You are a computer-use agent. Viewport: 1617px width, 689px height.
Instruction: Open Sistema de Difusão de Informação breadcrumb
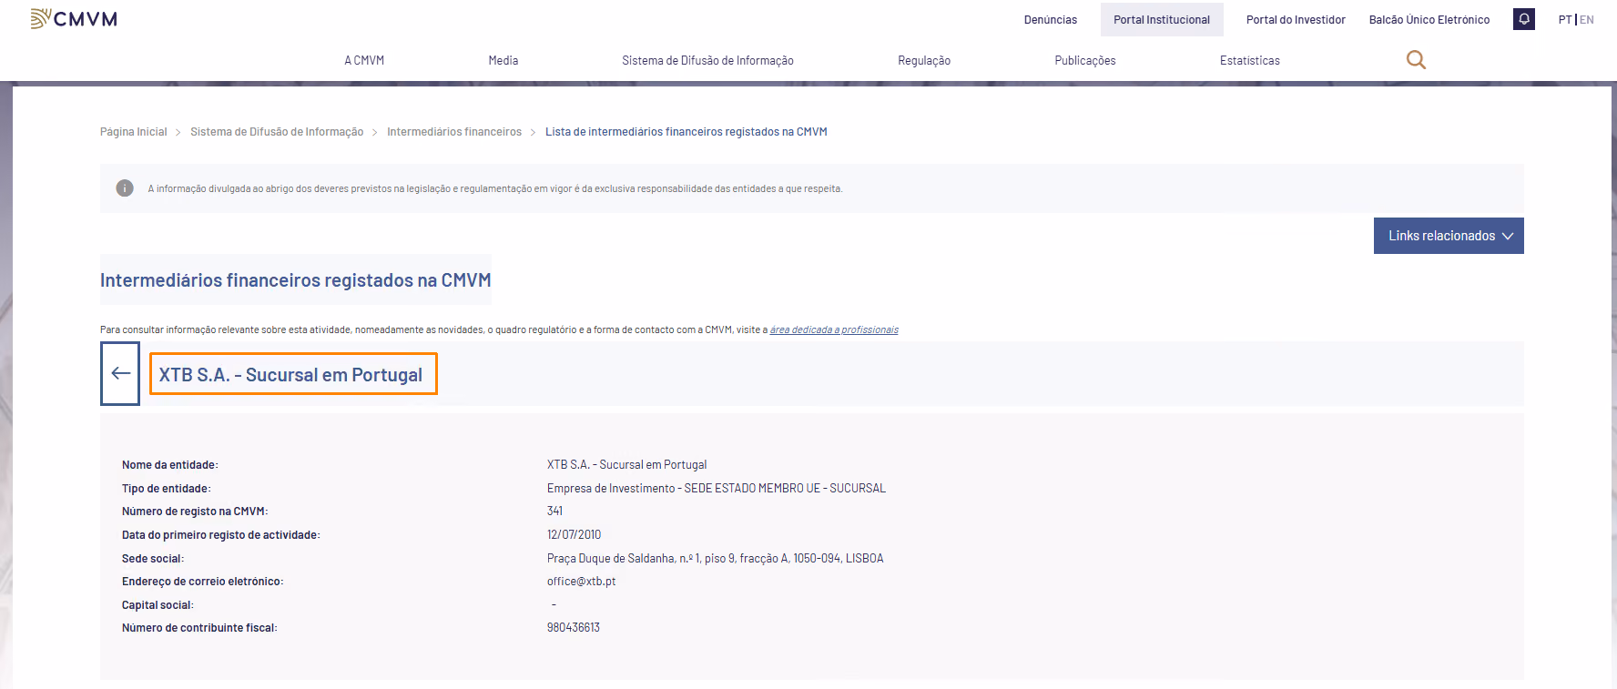(277, 132)
